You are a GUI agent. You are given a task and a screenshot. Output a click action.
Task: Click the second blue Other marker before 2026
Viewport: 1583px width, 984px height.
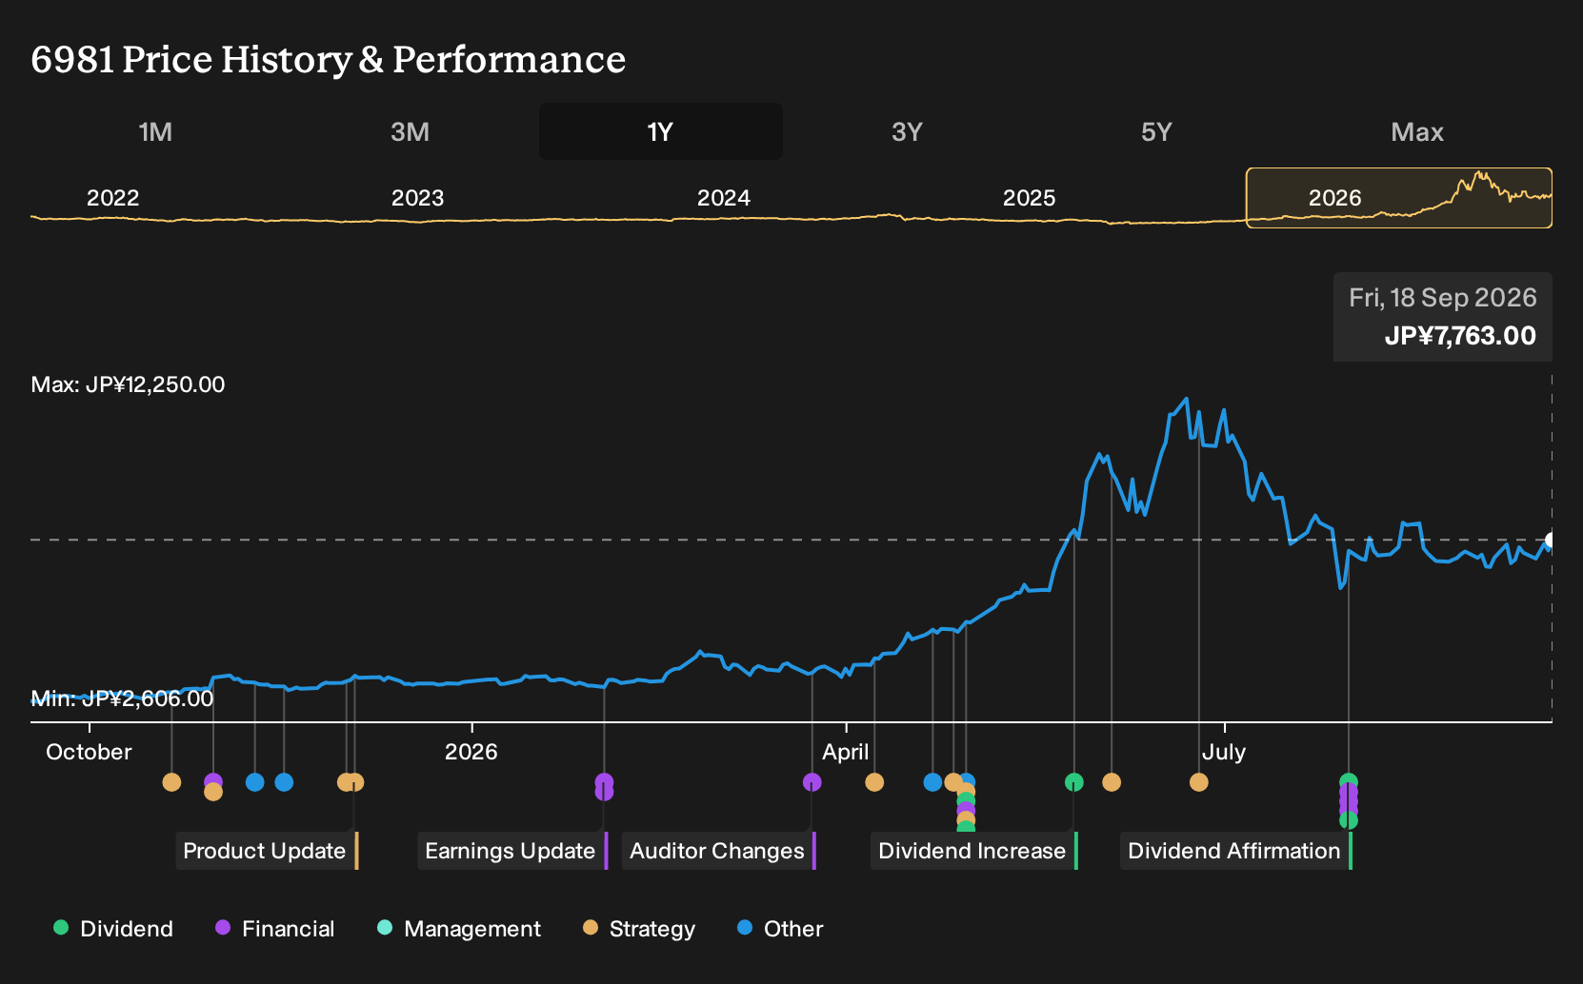(x=284, y=782)
